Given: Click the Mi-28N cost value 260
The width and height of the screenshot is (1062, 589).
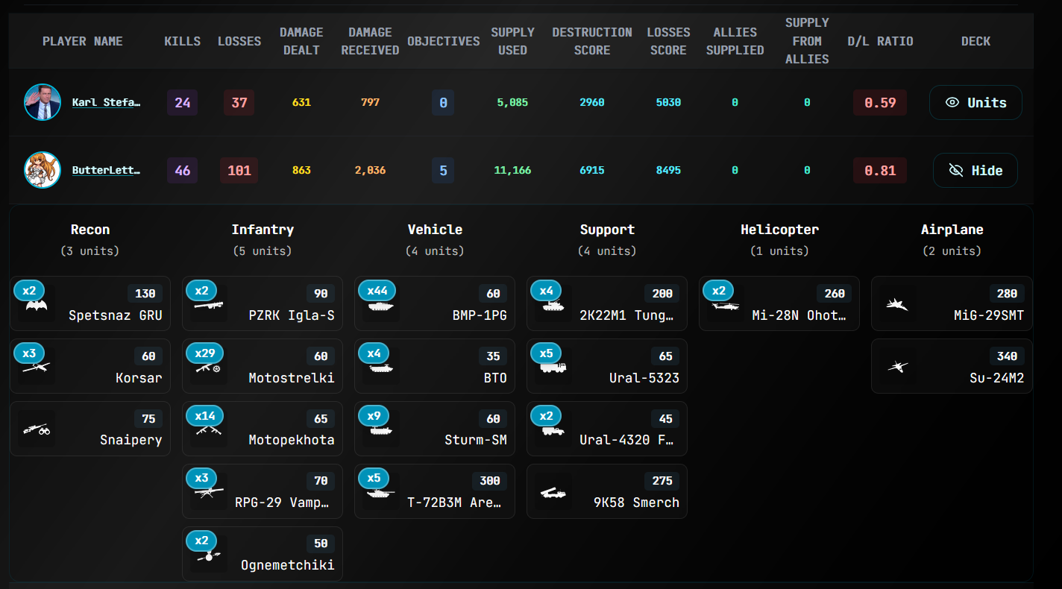Looking at the screenshot, I should (x=834, y=293).
